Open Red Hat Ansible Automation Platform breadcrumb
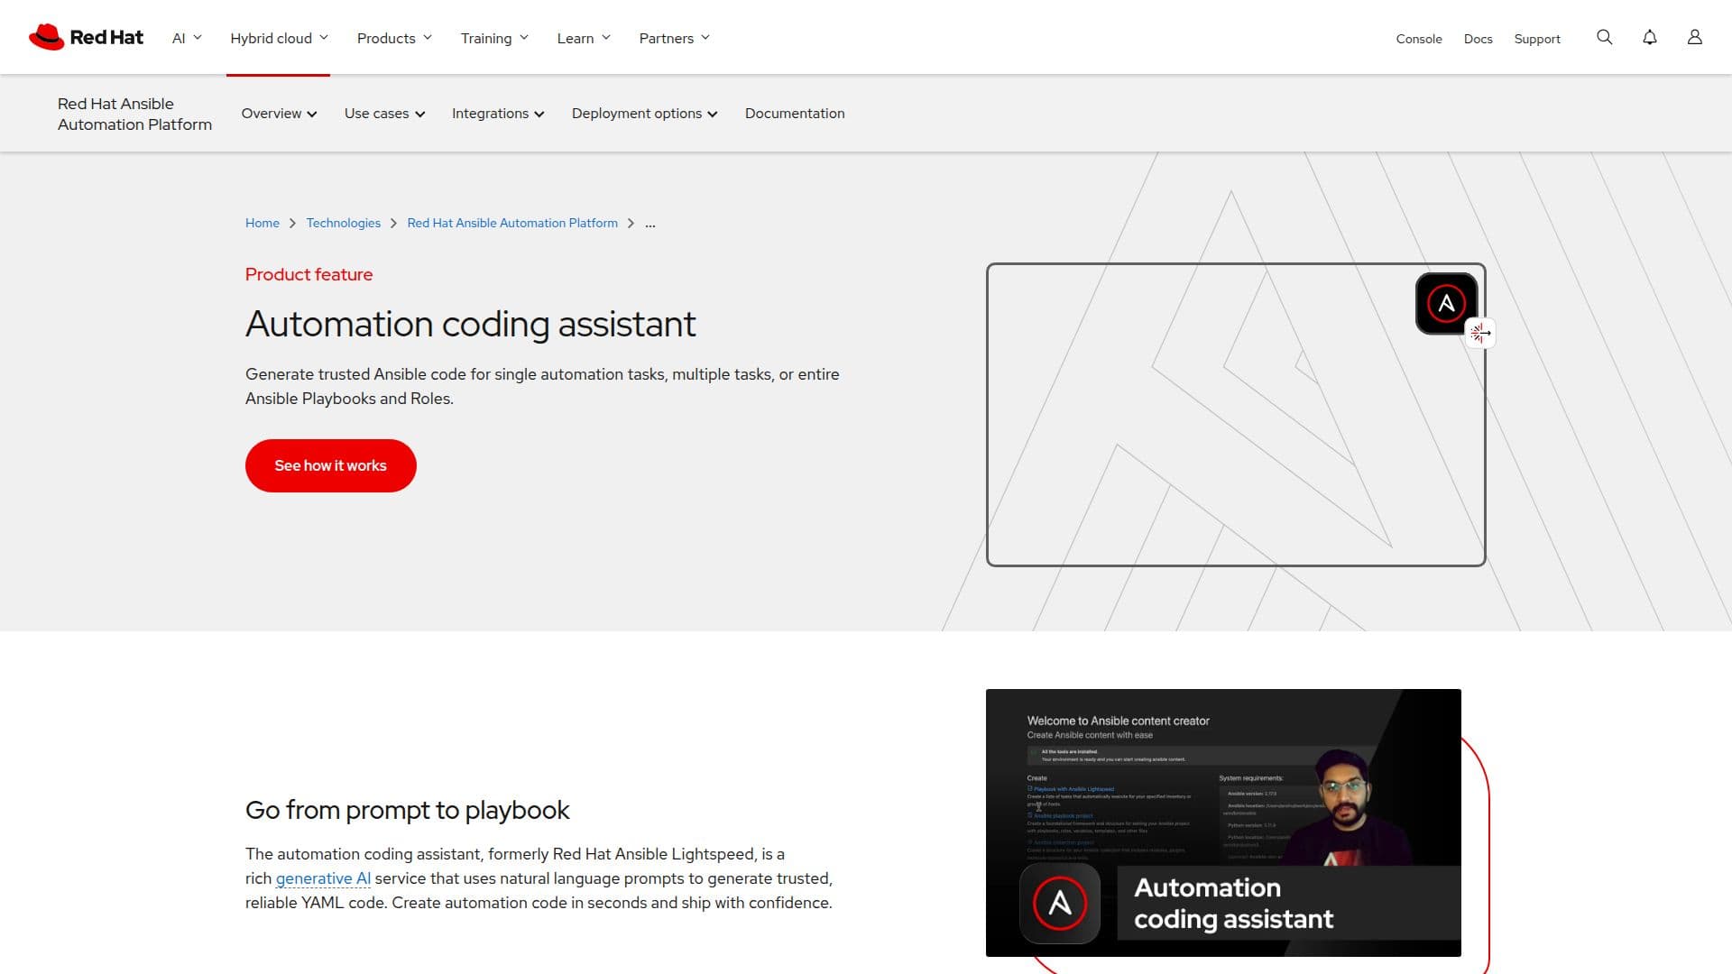The width and height of the screenshot is (1732, 974). click(512, 223)
